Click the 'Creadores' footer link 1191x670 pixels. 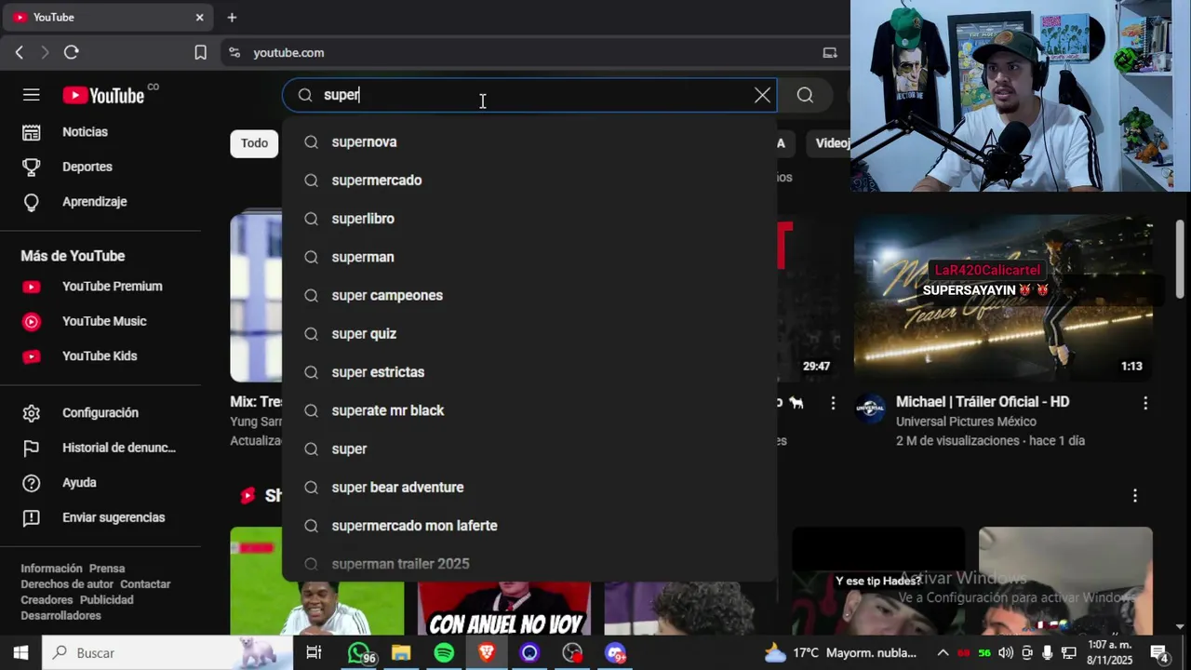(x=47, y=600)
